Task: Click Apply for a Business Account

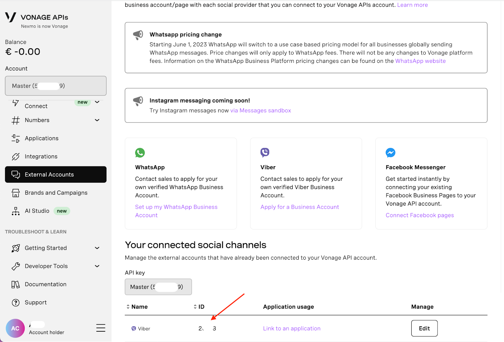Action: [x=300, y=207]
